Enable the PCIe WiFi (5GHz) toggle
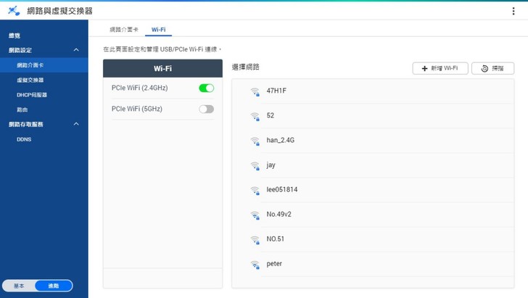This screenshot has width=528, height=298. tap(206, 109)
